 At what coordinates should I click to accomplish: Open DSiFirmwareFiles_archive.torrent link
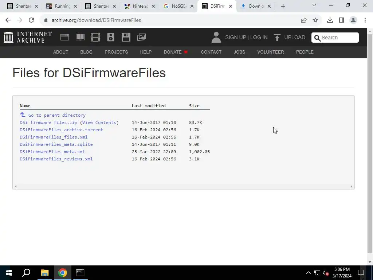(61, 130)
